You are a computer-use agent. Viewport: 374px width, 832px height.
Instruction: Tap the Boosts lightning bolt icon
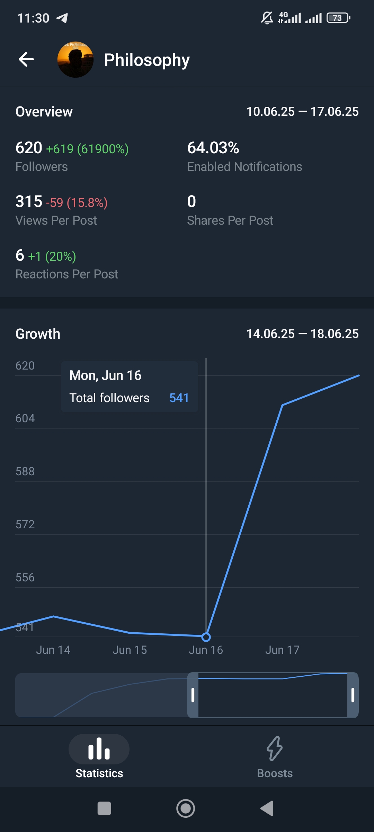click(x=275, y=748)
